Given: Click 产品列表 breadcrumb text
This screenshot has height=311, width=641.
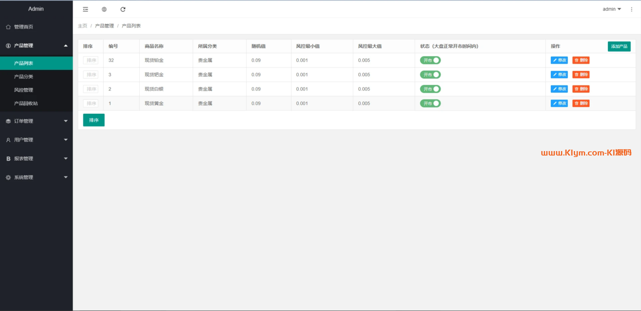Looking at the screenshot, I should [x=131, y=26].
